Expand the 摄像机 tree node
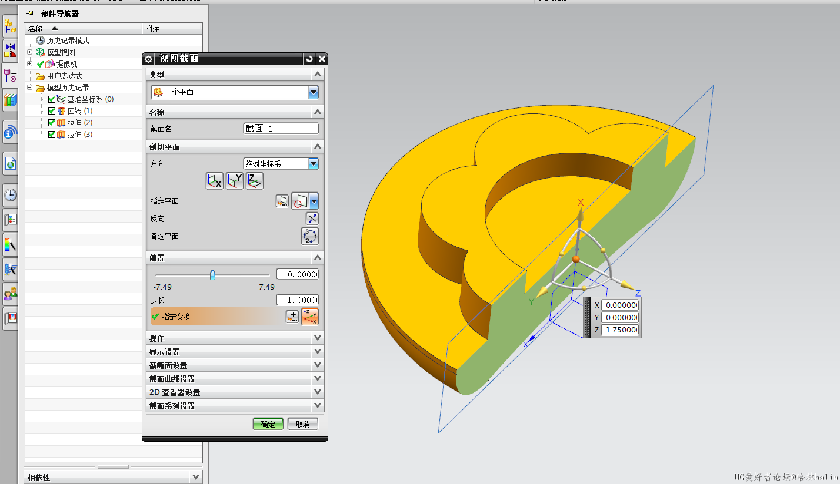 tap(30, 64)
